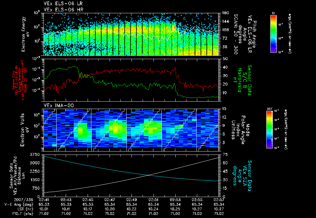Click the "3000" altitude axis tick
316x218 pixels.
[35, 163]
